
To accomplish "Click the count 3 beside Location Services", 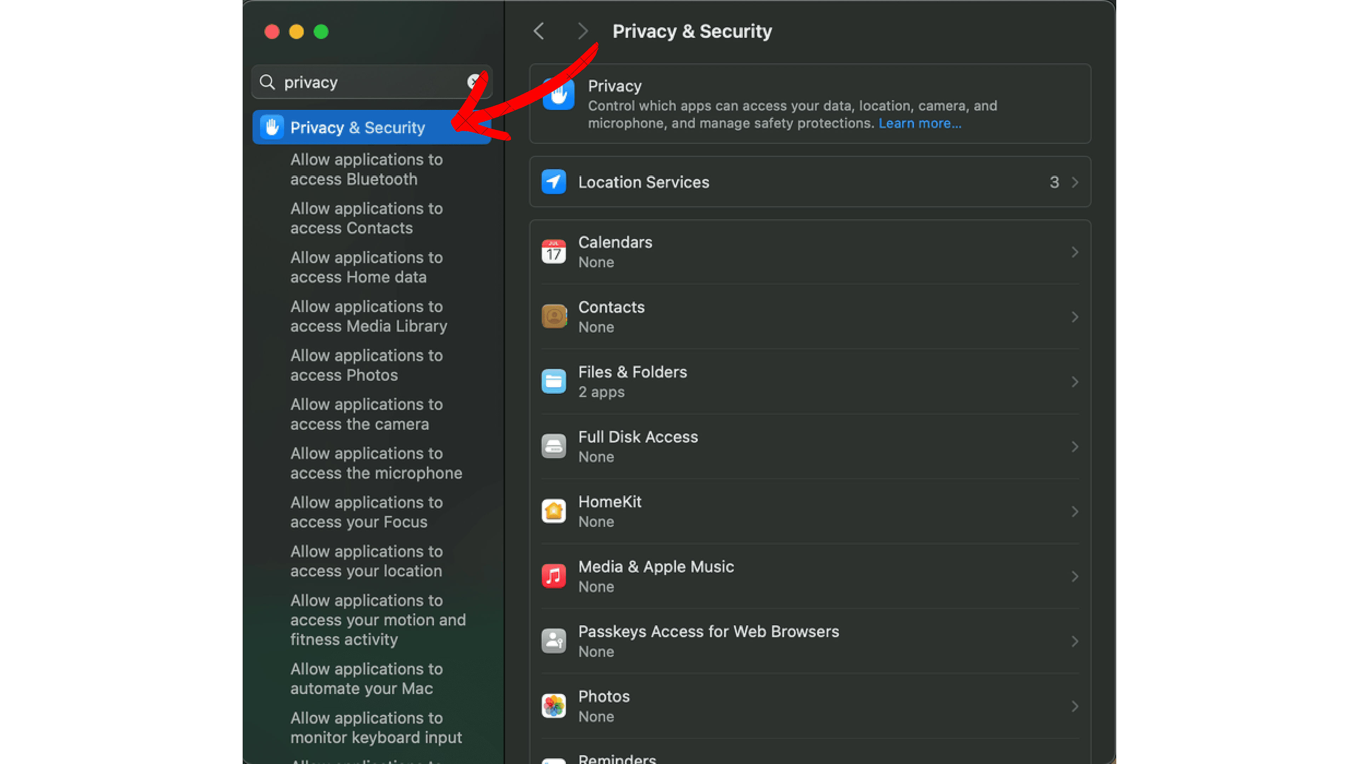I will tap(1054, 183).
